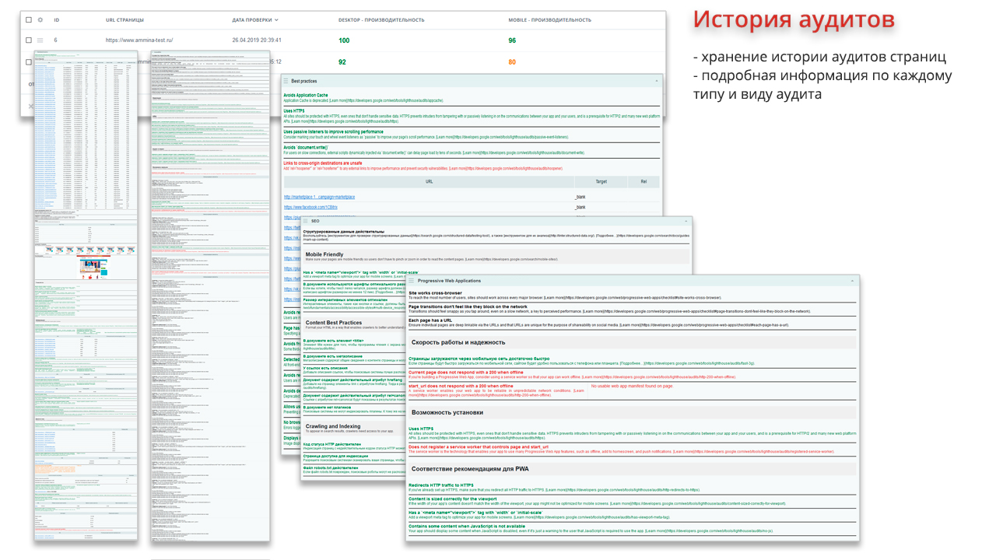This screenshot has height=560, width=996.
Task: Collapse the Progressive Web Applications panel
Action: coord(852,281)
